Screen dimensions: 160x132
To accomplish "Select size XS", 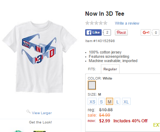I will click(92, 101).
